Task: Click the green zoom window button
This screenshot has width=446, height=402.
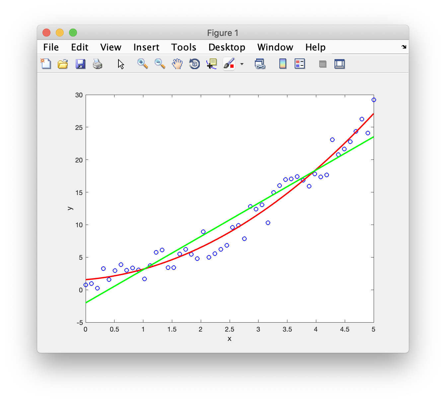Action: click(73, 33)
